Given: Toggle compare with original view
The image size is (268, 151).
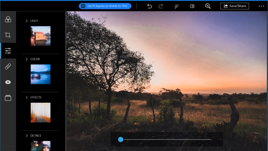Looking at the screenshot, I should pos(192,6).
